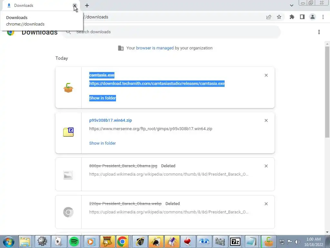Open the dice game taskbar icon

coord(140,242)
